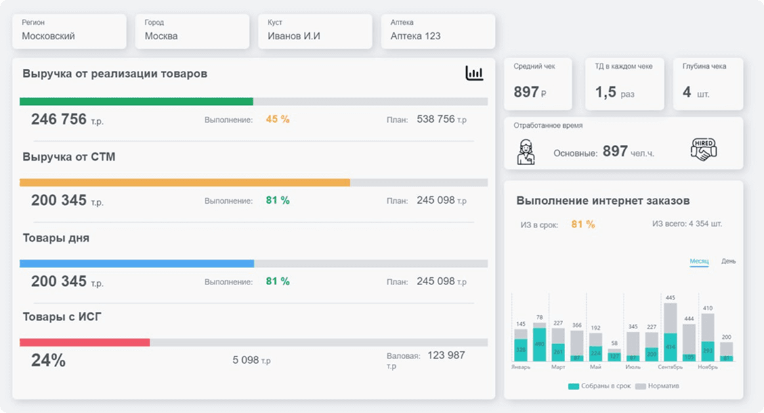Screen dimensions: 764x413
Task: Click the Выполнение интернет заказов heading
Action: [x=603, y=201]
